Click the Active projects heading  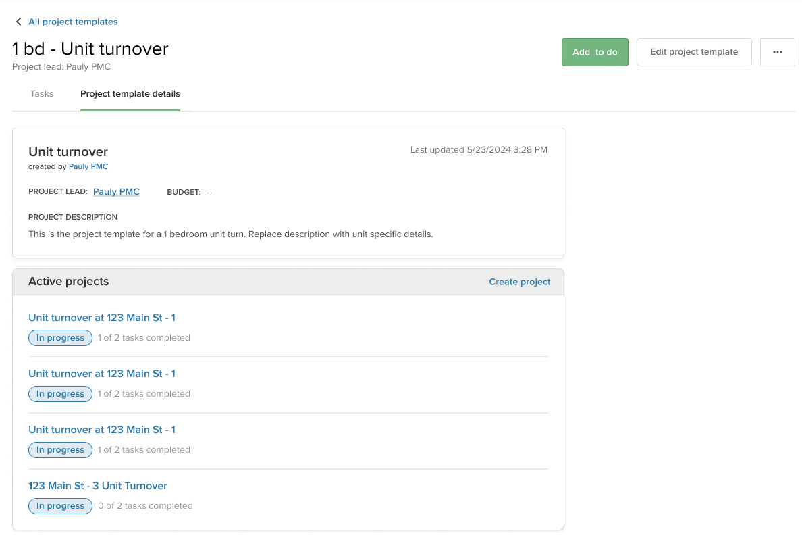69,282
